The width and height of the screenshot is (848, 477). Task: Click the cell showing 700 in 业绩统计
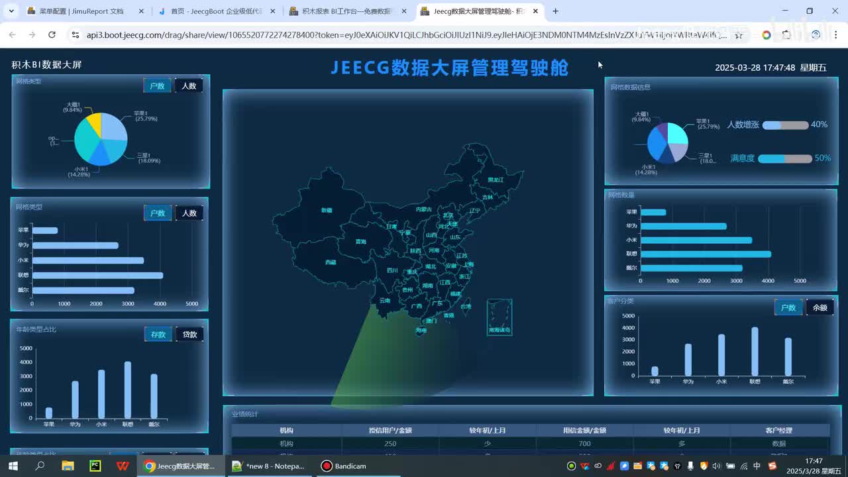(584, 444)
